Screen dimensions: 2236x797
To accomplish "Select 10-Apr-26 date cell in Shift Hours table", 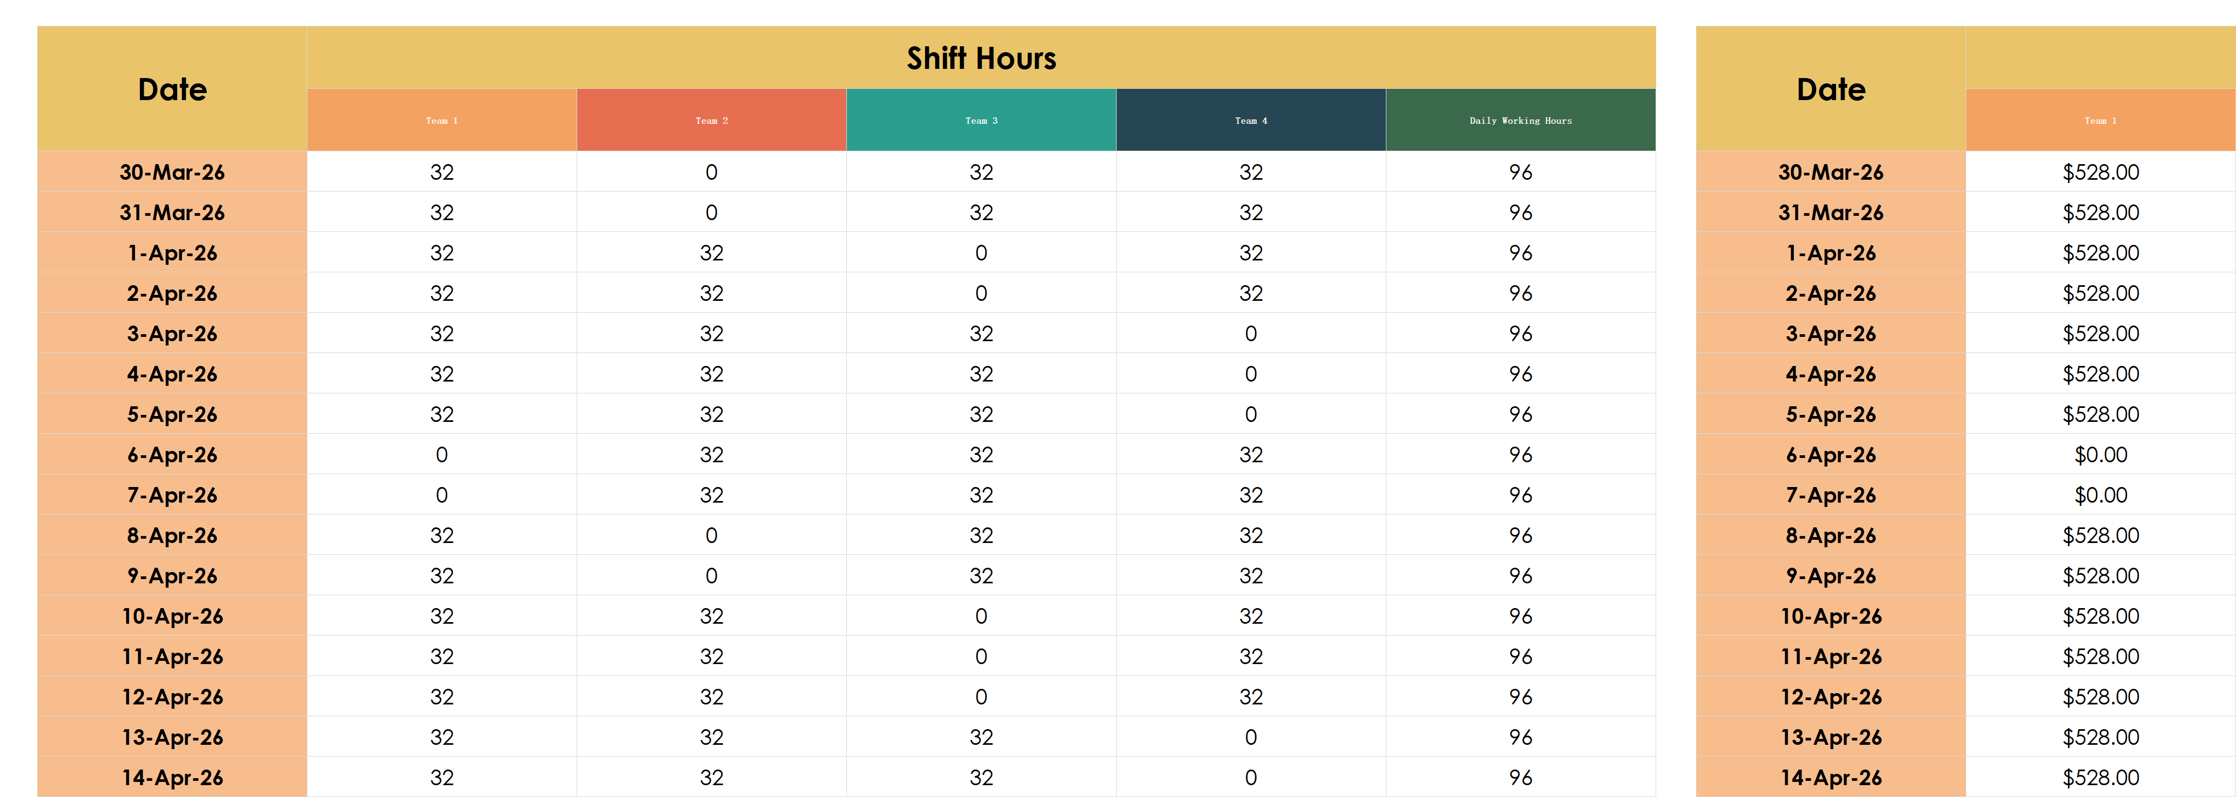I will click(x=172, y=616).
